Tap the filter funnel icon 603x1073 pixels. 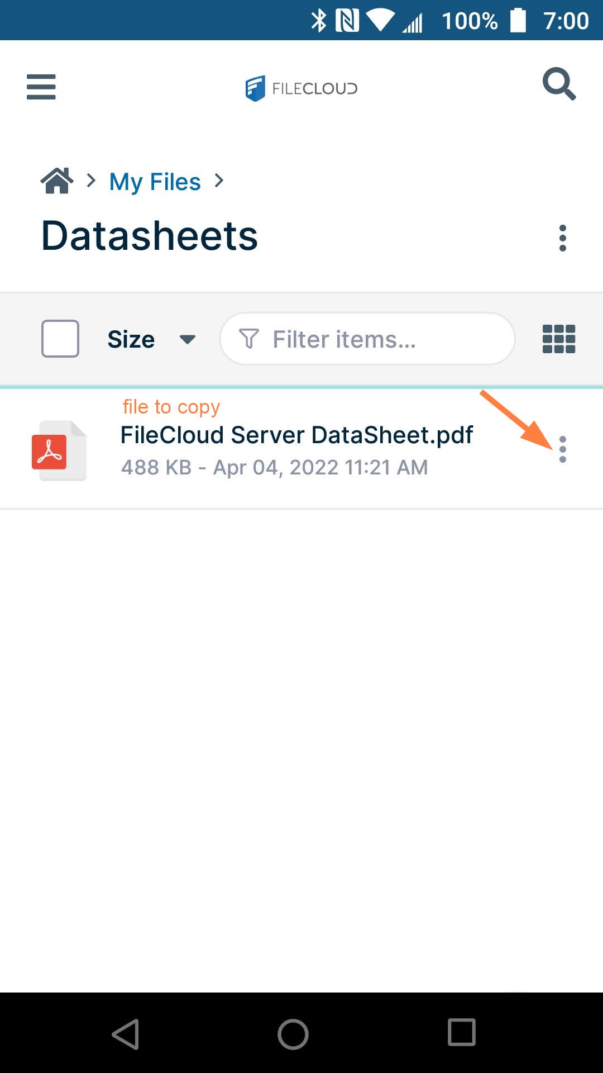249,339
